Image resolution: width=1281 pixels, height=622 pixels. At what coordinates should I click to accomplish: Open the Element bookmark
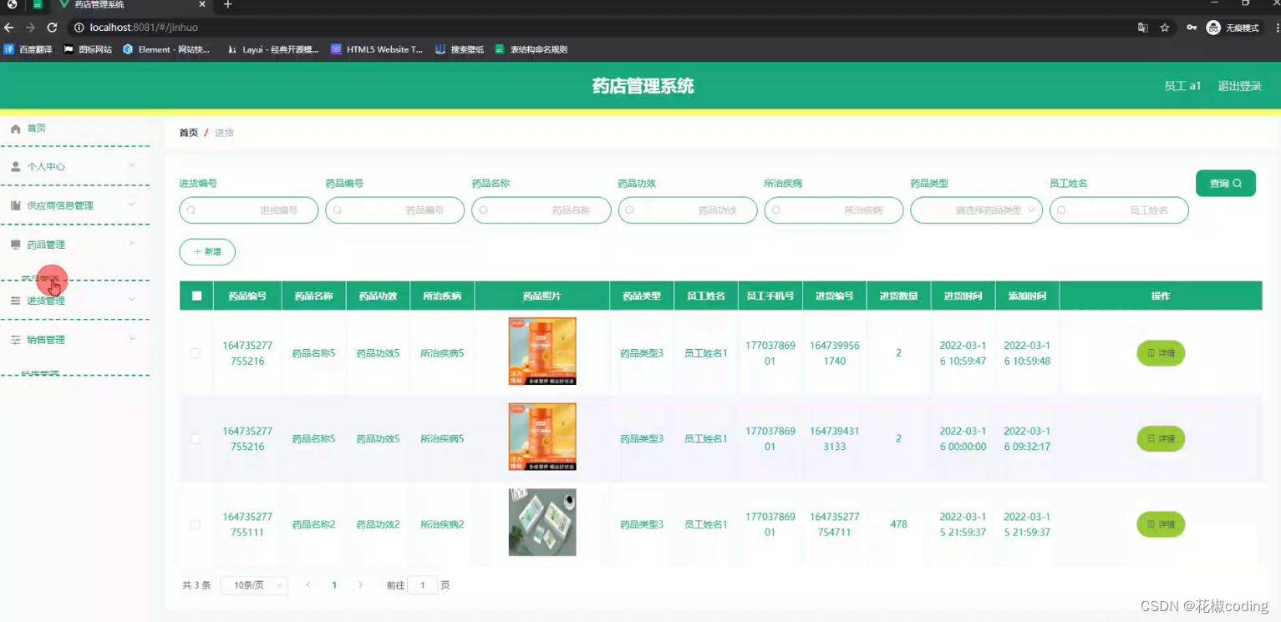click(166, 49)
